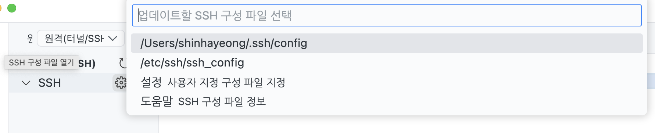
Task: Click the dropdown arrow next to 원격(터널/SSH)
Action: [112, 38]
